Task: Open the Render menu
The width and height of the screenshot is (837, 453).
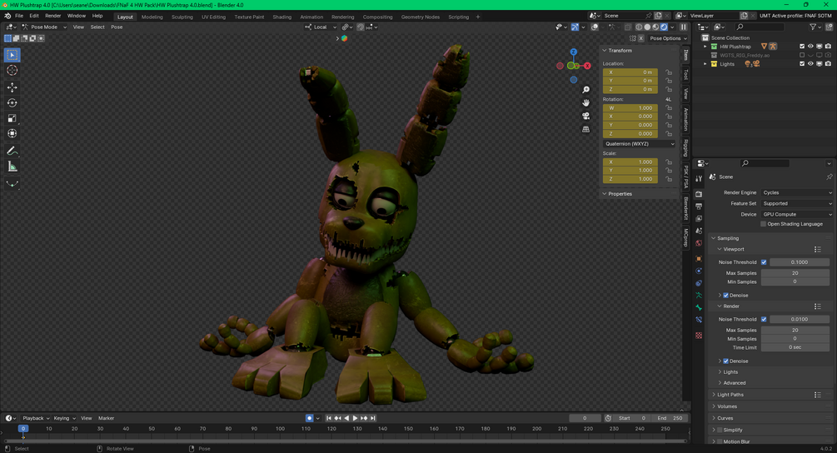Action: 52,16
